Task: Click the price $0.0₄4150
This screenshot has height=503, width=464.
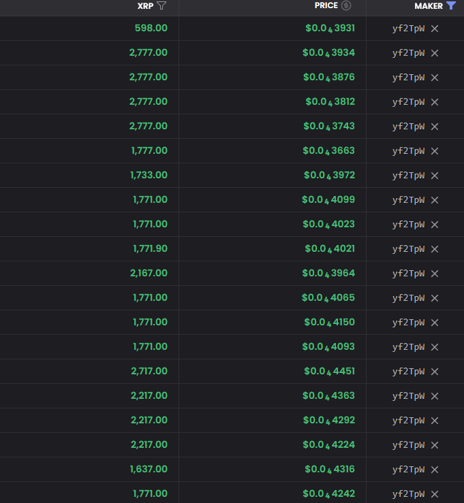Action: point(330,322)
